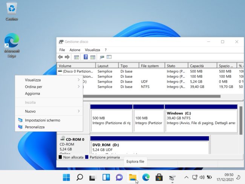245x184 pixels.
Task: Open the Azione menu
Action: [75, 50]
